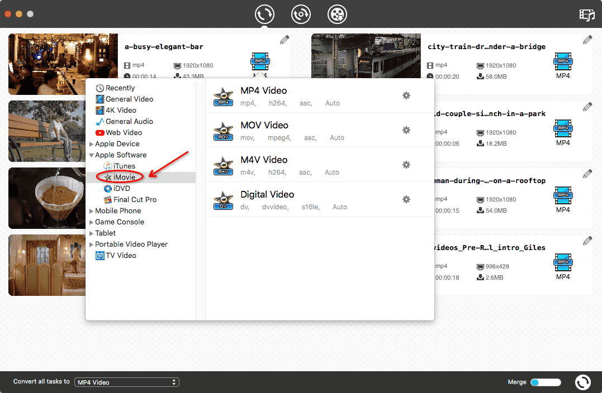Open MP4 format icon of couple-in-a-park video
This screenshot has height=393, width=602.
[563, 128]
